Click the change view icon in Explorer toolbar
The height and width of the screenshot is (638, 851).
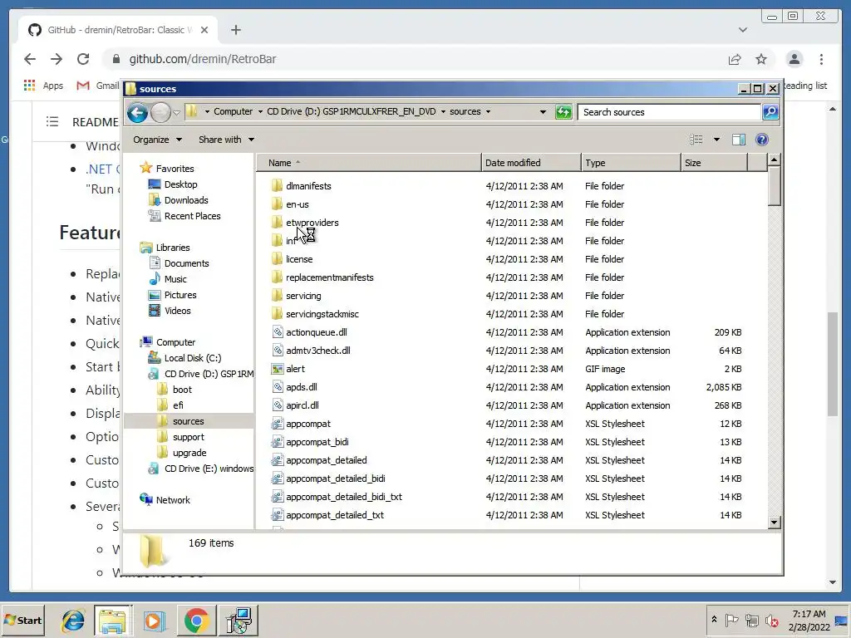[x=696, y=140]
